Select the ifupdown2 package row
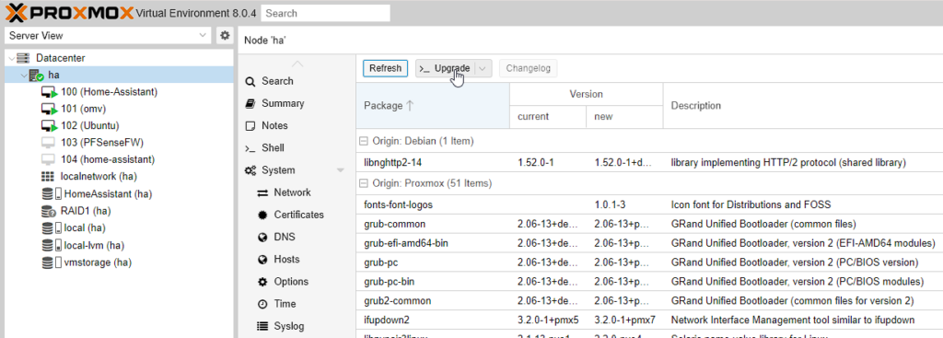The image size is (943, 338). [x=649, y=320]
